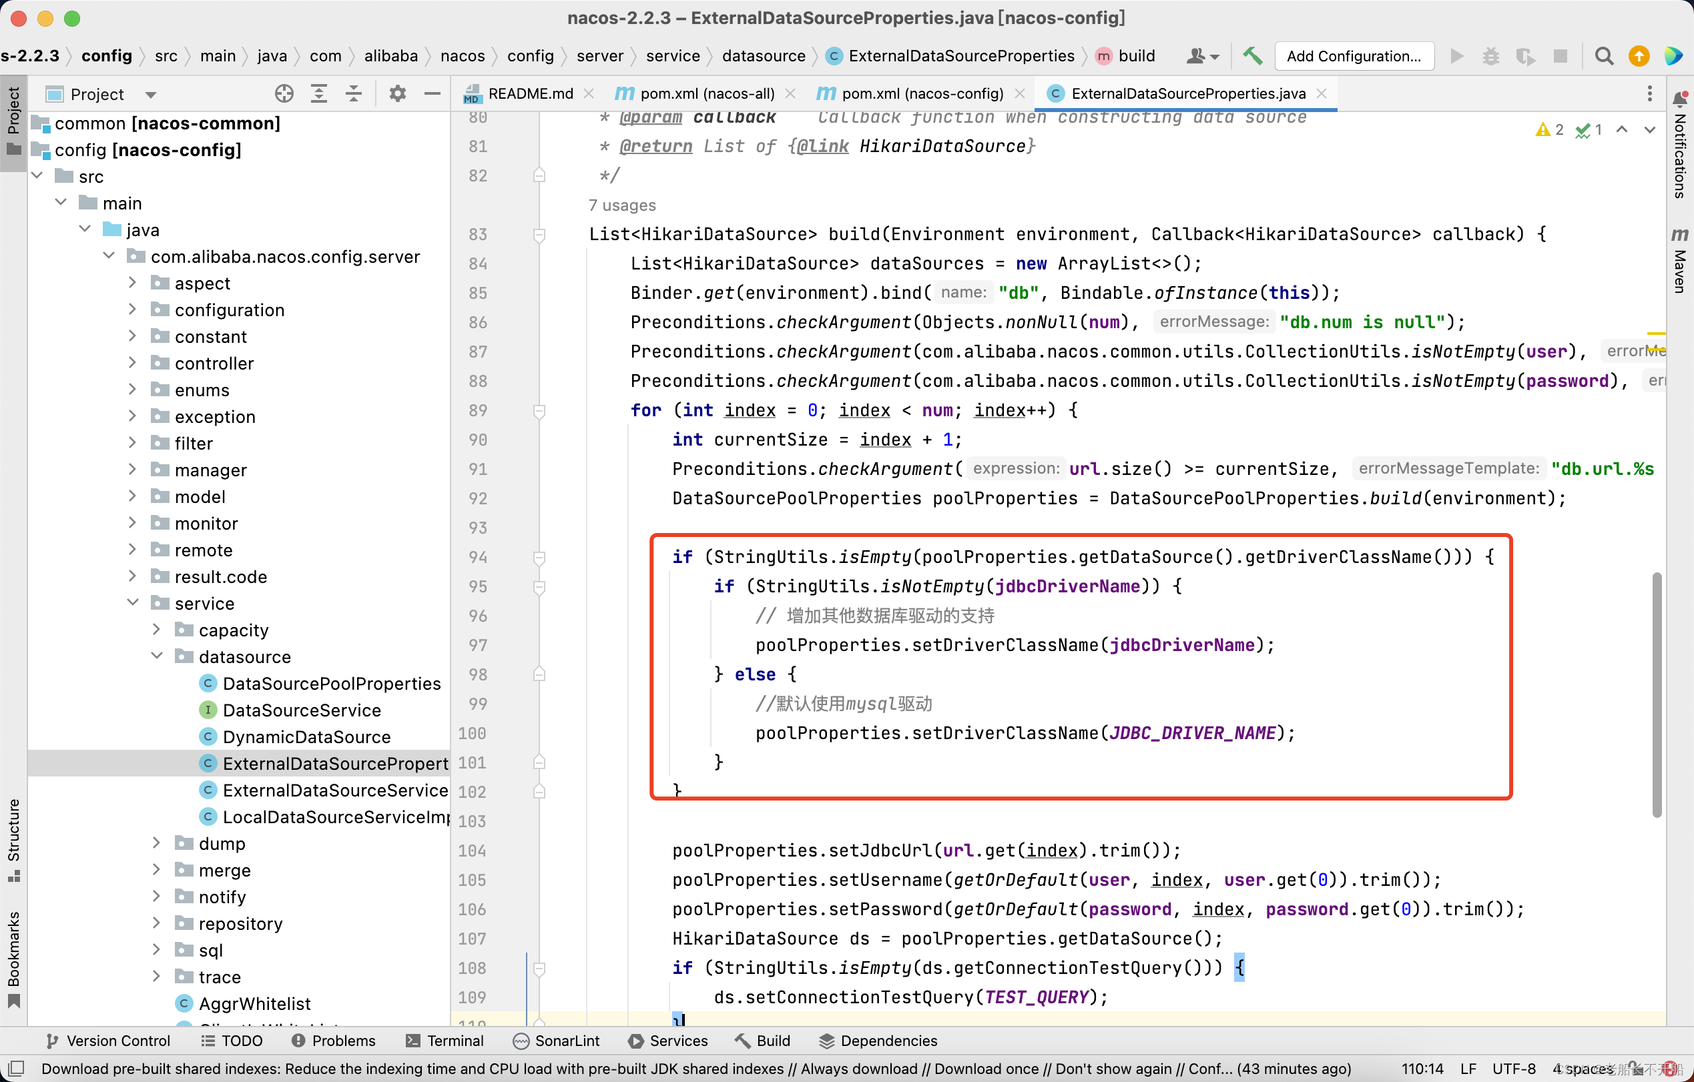
Task: Click the Run arrow icon
Action: coord(1456,55)
